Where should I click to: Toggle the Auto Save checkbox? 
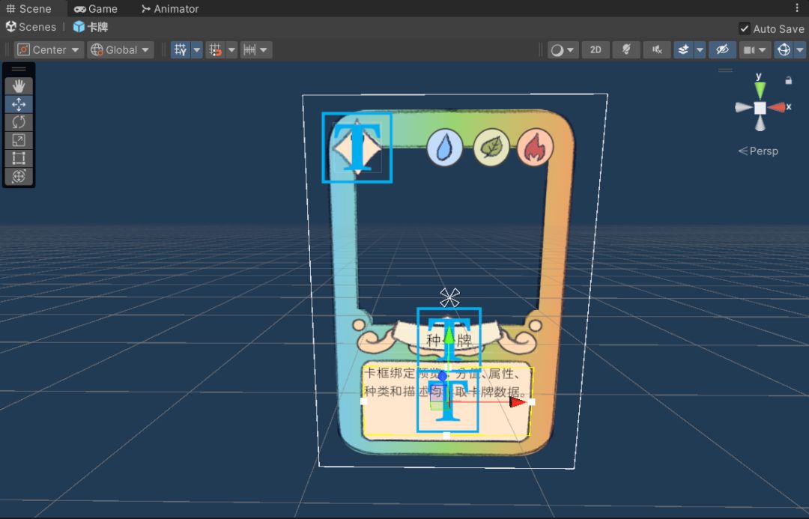[x=744, y=28]
